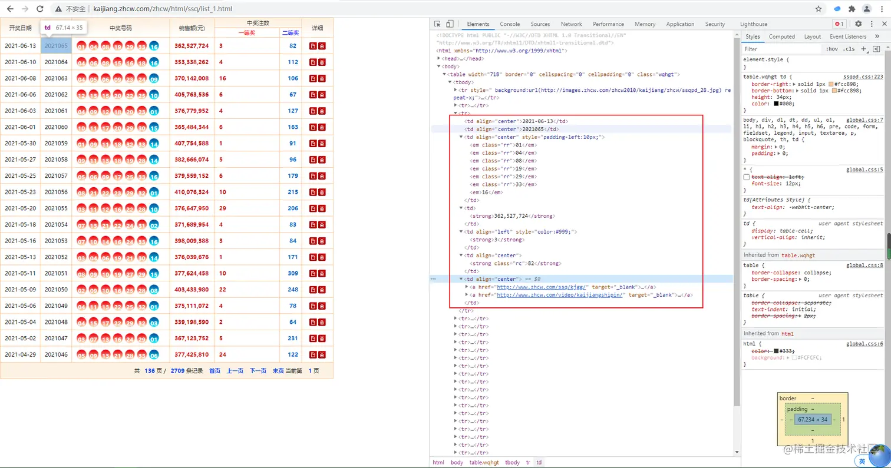The width and height of the screenshot is (891, 468).
Task: Open the Network tab
Action: 571,24
